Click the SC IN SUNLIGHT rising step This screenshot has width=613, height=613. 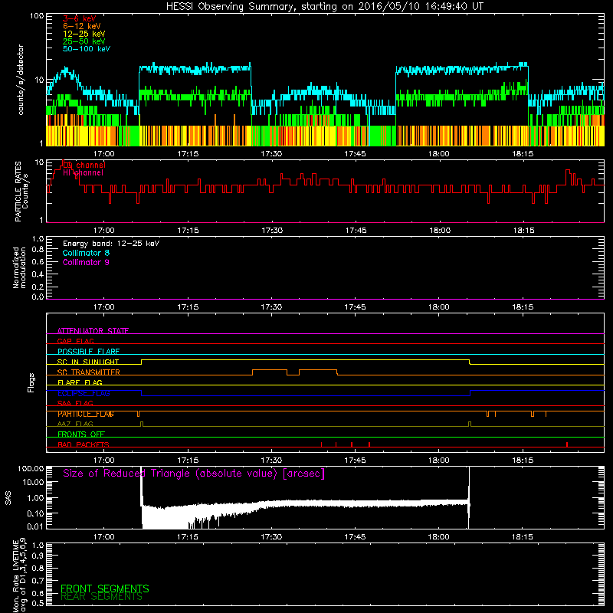[x=142, y=362]
